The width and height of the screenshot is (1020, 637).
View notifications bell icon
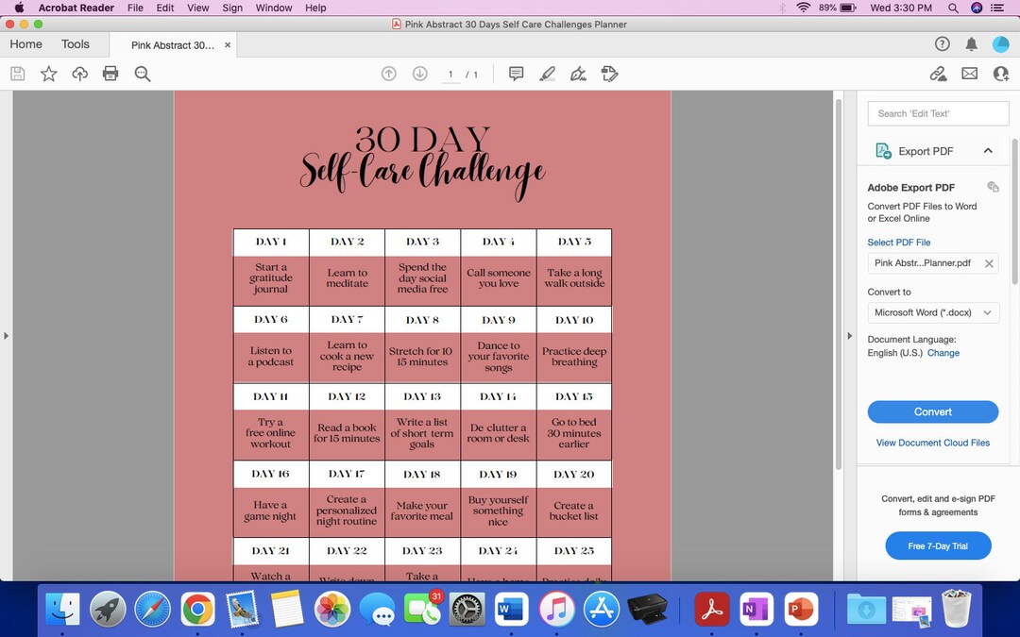[971, 43]
